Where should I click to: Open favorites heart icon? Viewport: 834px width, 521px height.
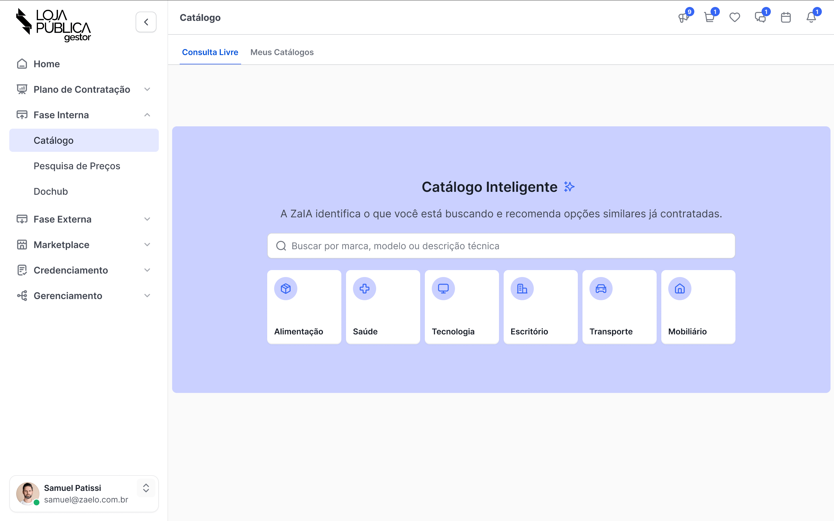click(734, 18)
